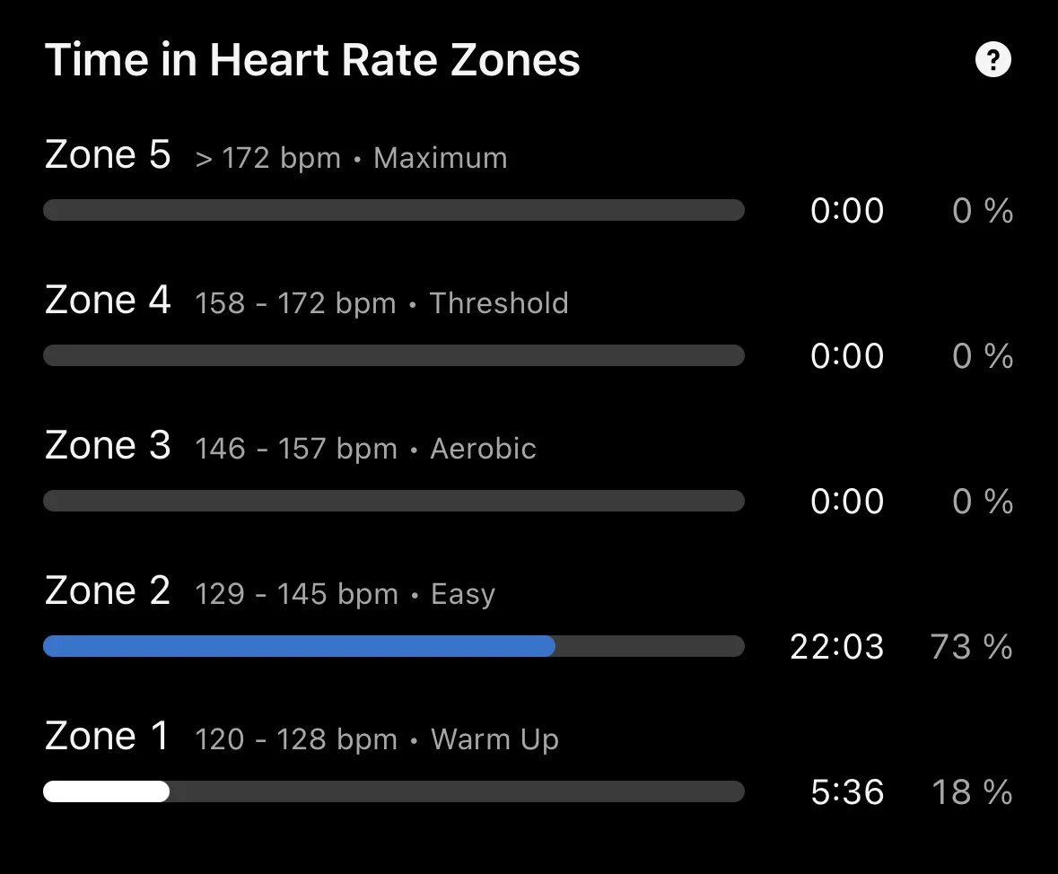Tap the 18 % value for Zone 1
1058x874 pixels.
[973, 792]
